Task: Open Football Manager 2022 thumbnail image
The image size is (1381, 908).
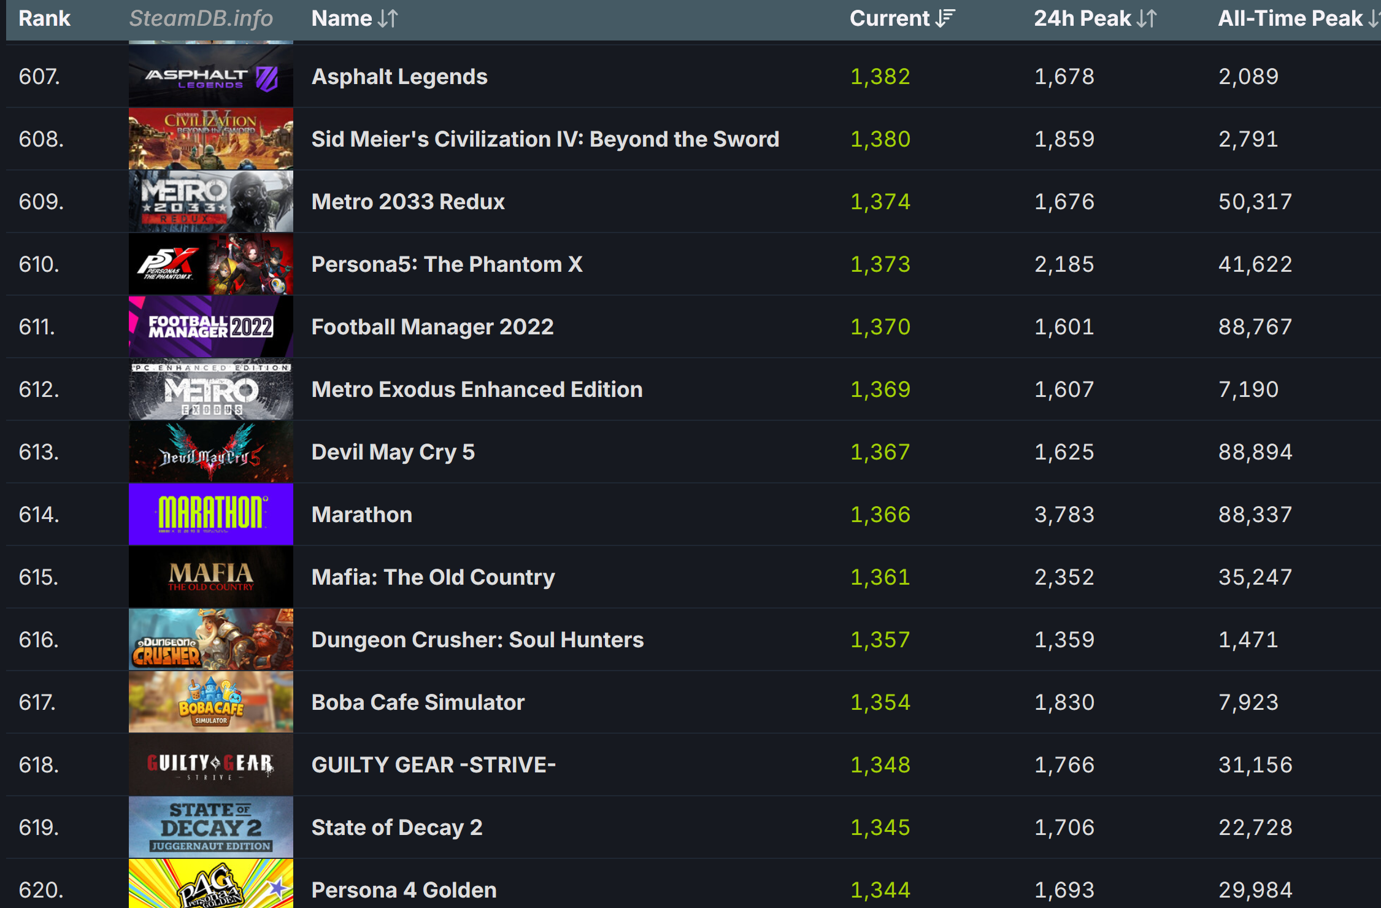Action: click(x=211, y=327)
